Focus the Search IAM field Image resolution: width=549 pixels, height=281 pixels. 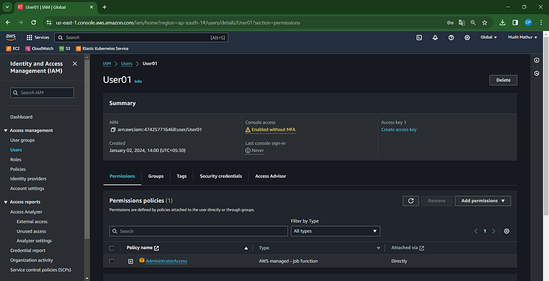pyautogui.click(x=42, y=93)
